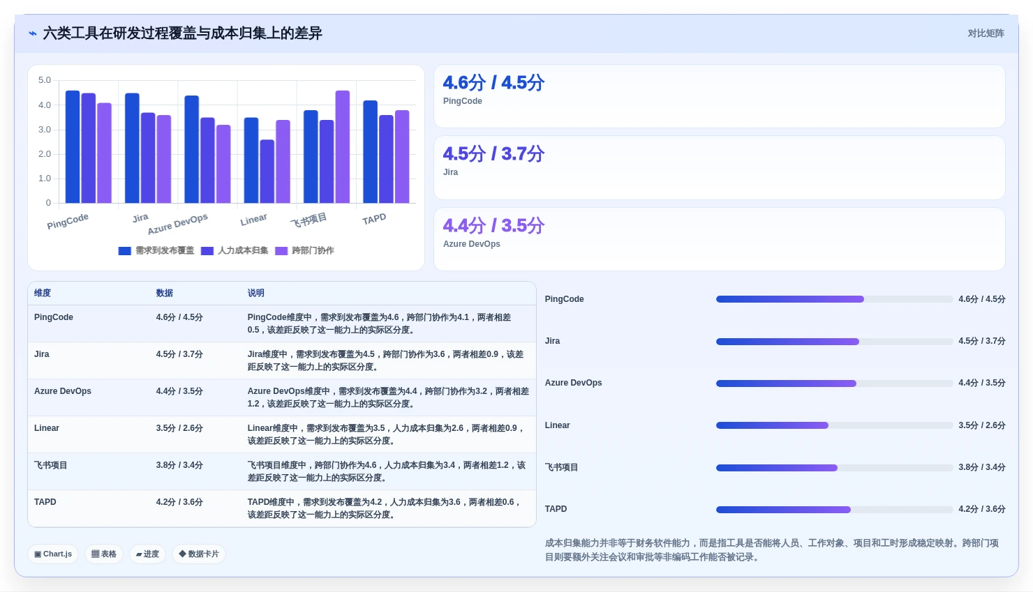Screen dimensions: 1033x592
Task: Click the 表格 tag chip
Action: pos(104,554)
